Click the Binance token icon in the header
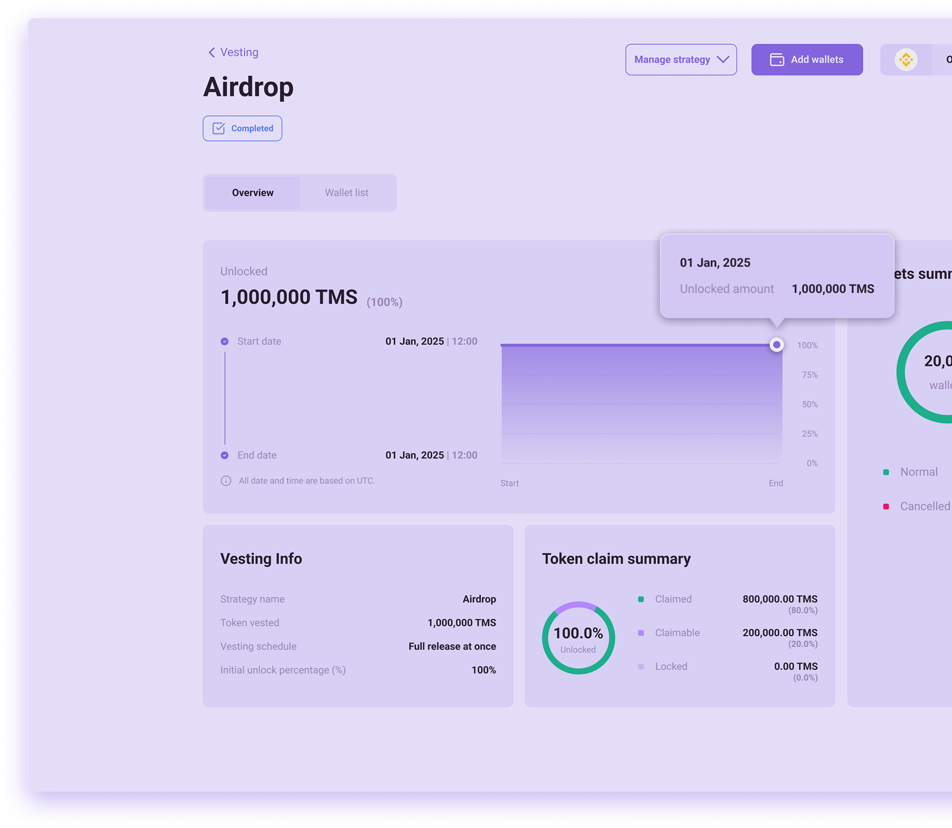 coord(907,59)
